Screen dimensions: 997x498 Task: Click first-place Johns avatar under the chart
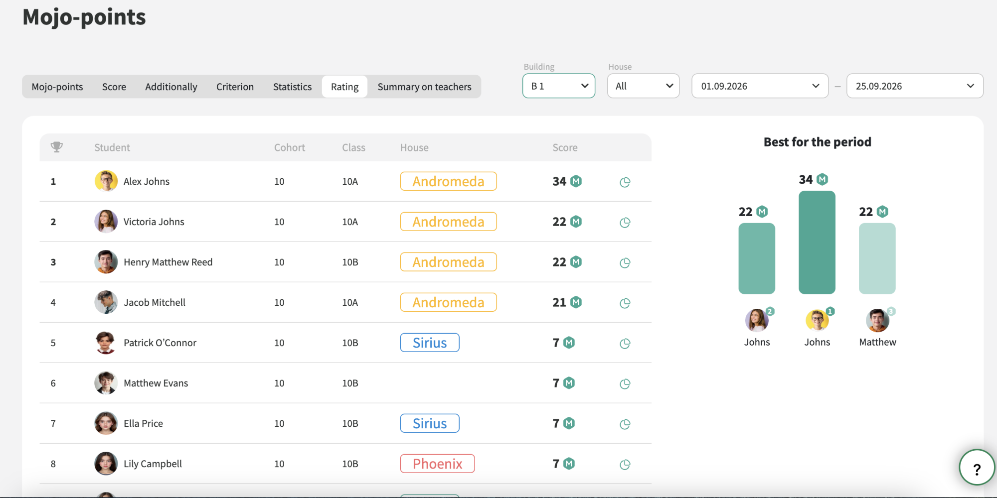pyautogui.click(x=817, y=320)
